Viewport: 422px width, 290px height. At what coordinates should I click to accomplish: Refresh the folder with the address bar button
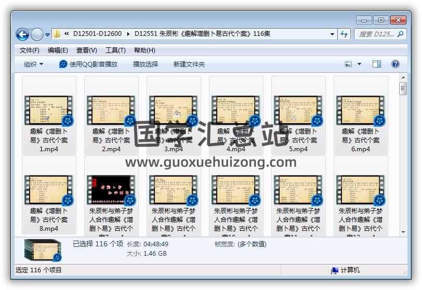[344, 34]
